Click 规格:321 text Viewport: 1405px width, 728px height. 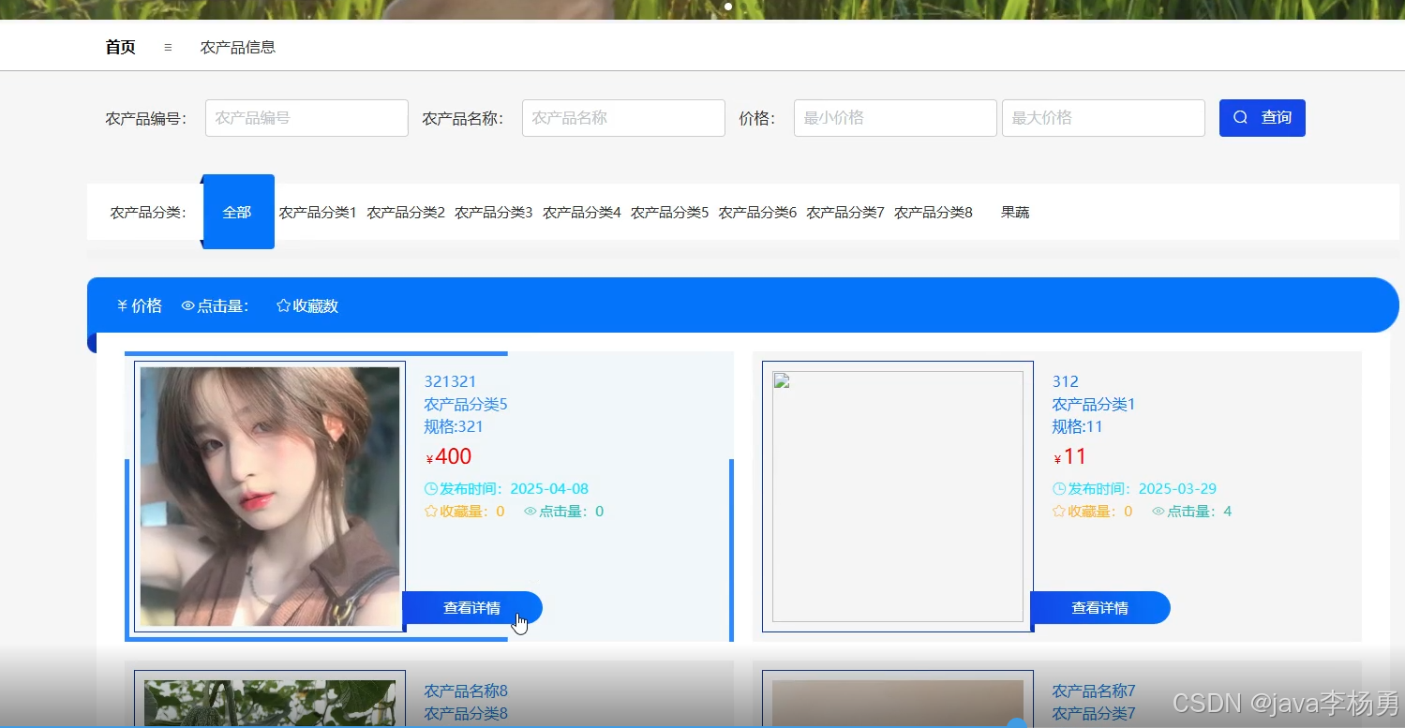(x=454, y=427)
